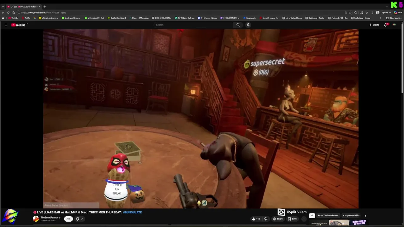
Task: Open the fart with reverb bookmark
Action: [269, 18]
